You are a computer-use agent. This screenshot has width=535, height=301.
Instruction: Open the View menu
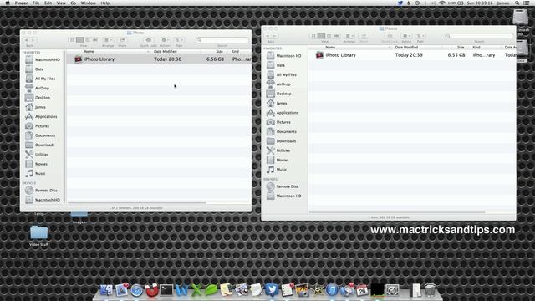(x=61, y=3)
